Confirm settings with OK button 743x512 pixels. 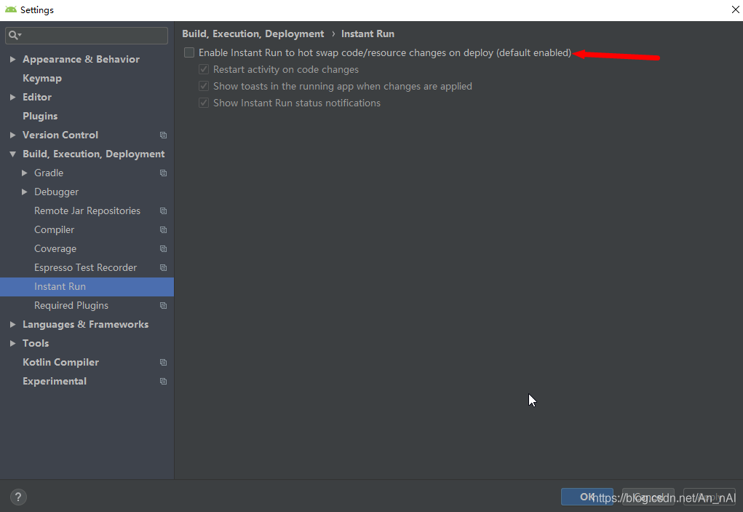click(587, 497)
